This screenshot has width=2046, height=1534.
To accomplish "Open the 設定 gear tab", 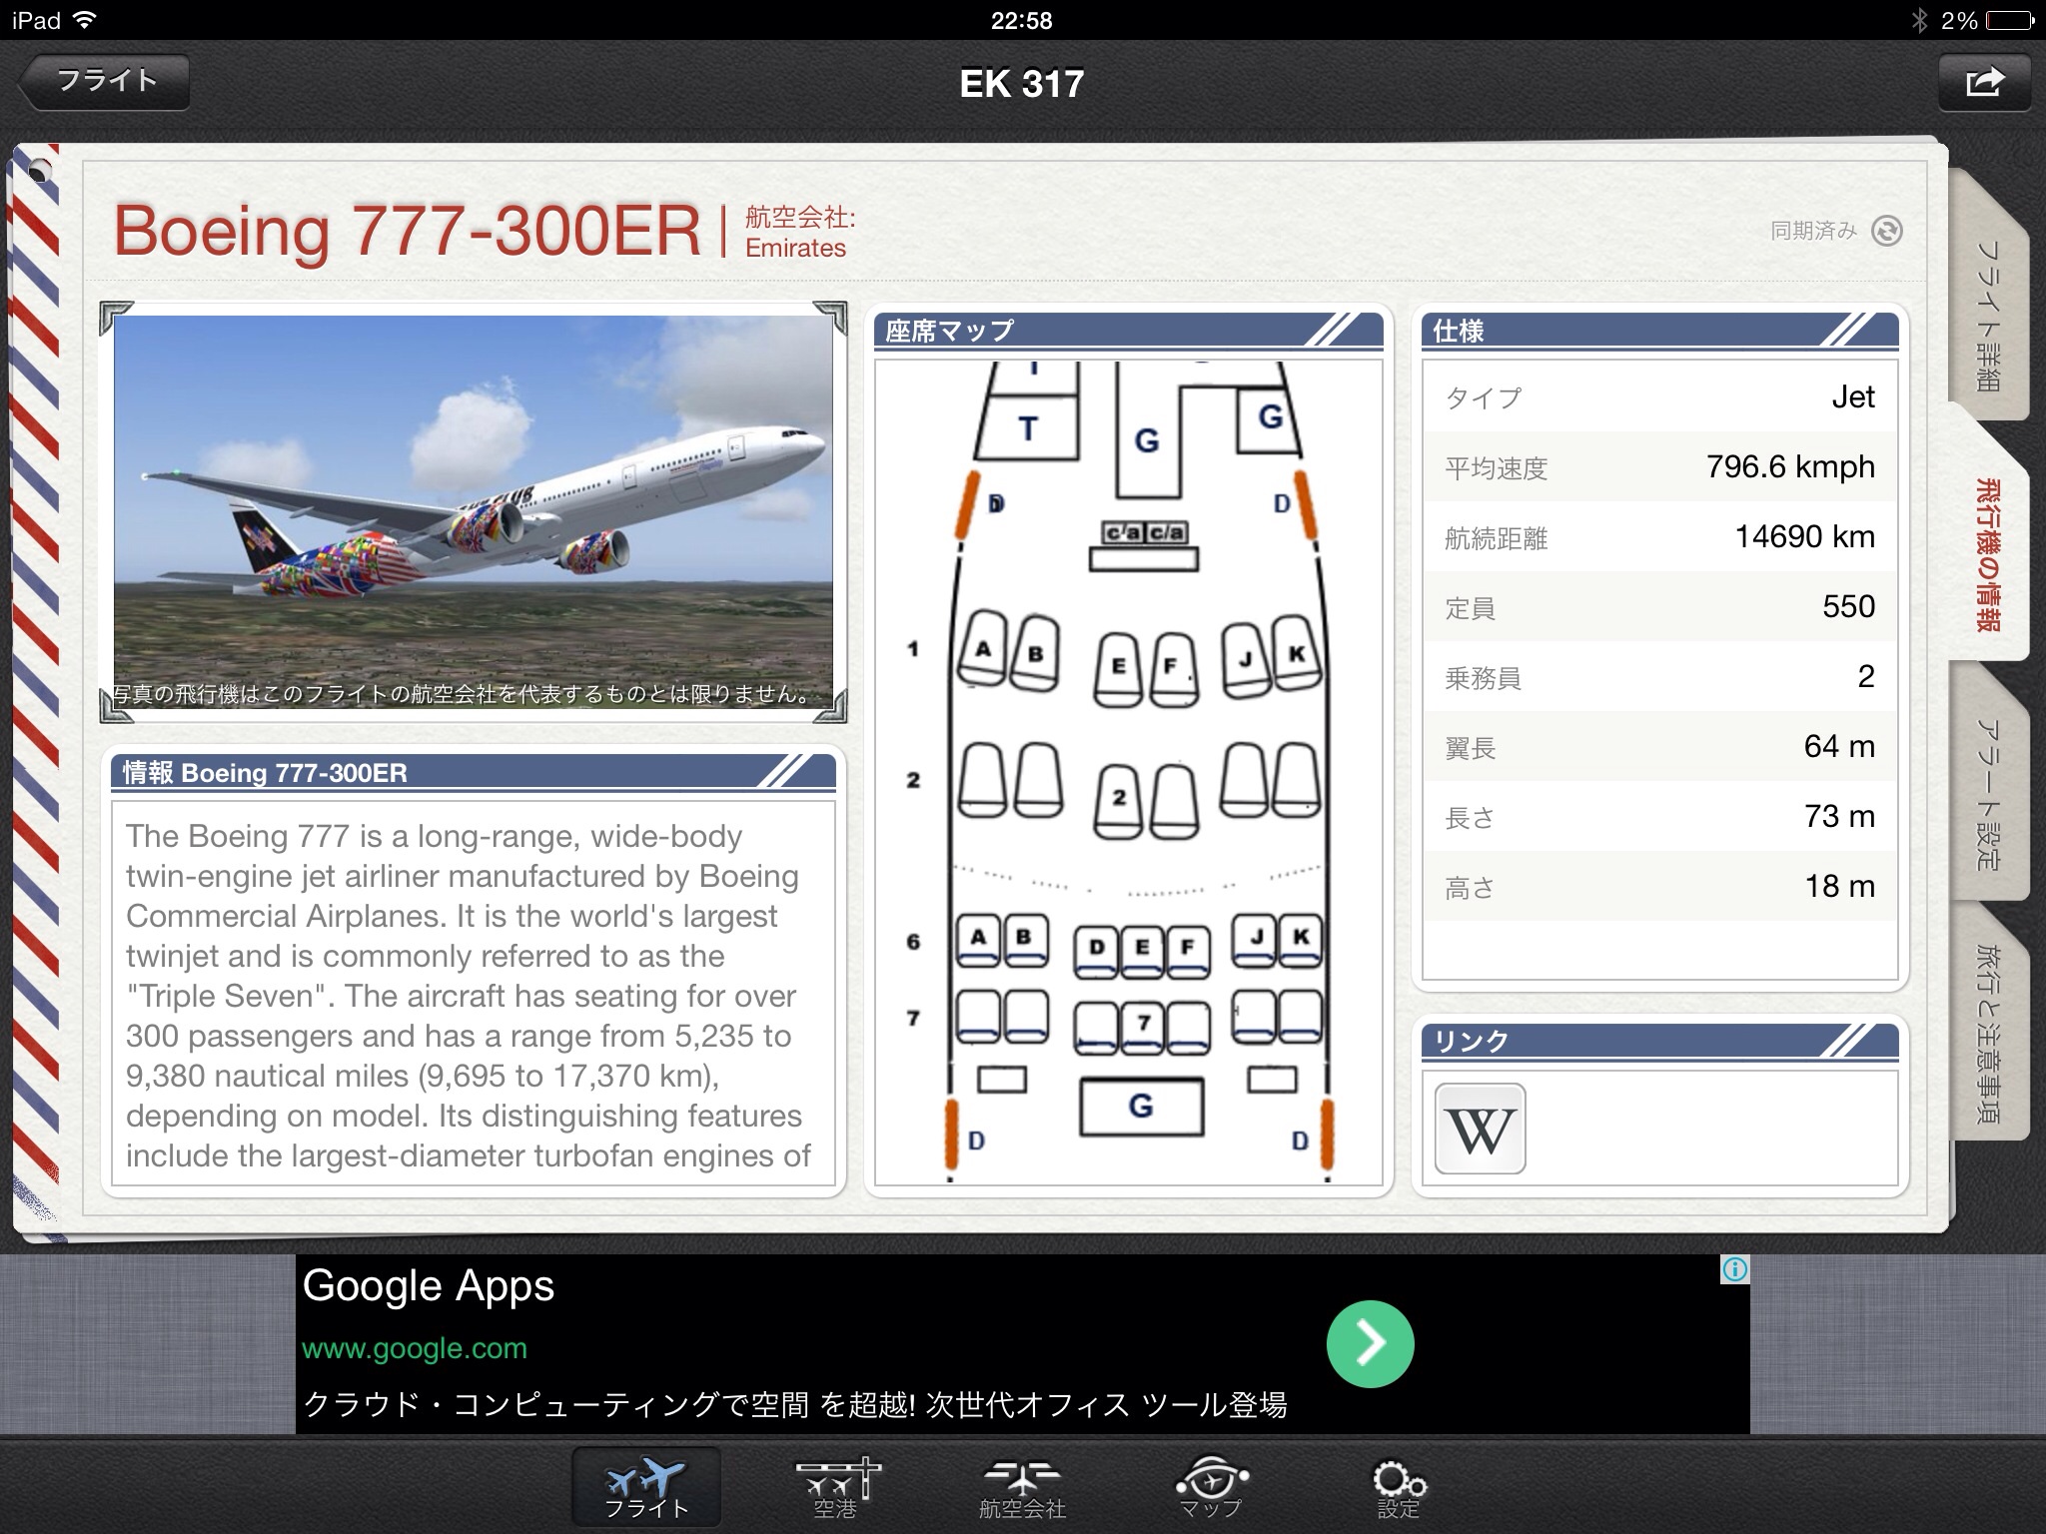I will point(1398,1487).
